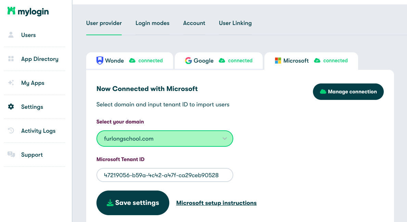Click the My Apps sparkle icon

click(x=11, y=83)
